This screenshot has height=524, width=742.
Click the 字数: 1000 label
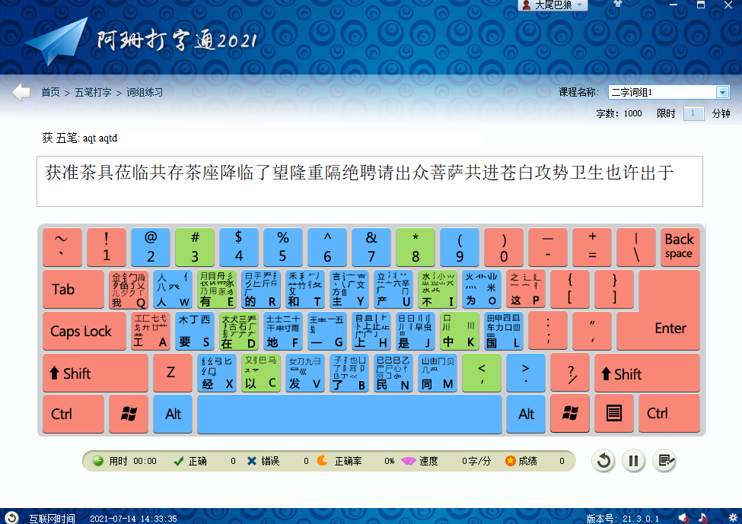coord(619,113)
